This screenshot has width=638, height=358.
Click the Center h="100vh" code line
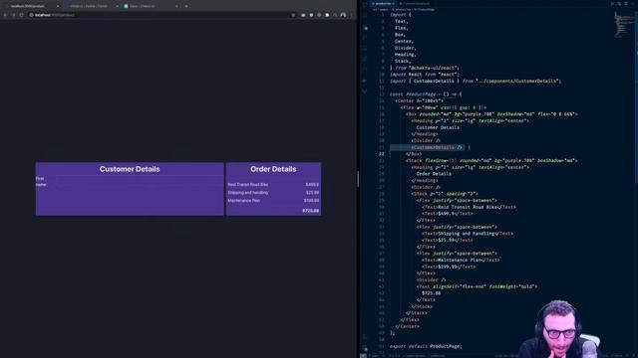419,100
